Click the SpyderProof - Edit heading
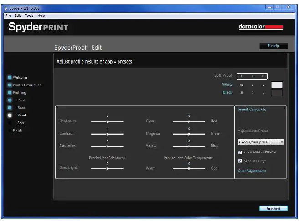 click(x=78, y=48)
